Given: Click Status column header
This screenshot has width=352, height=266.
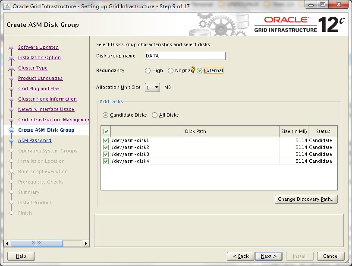Looking at the screenshot, I should 323,131.
